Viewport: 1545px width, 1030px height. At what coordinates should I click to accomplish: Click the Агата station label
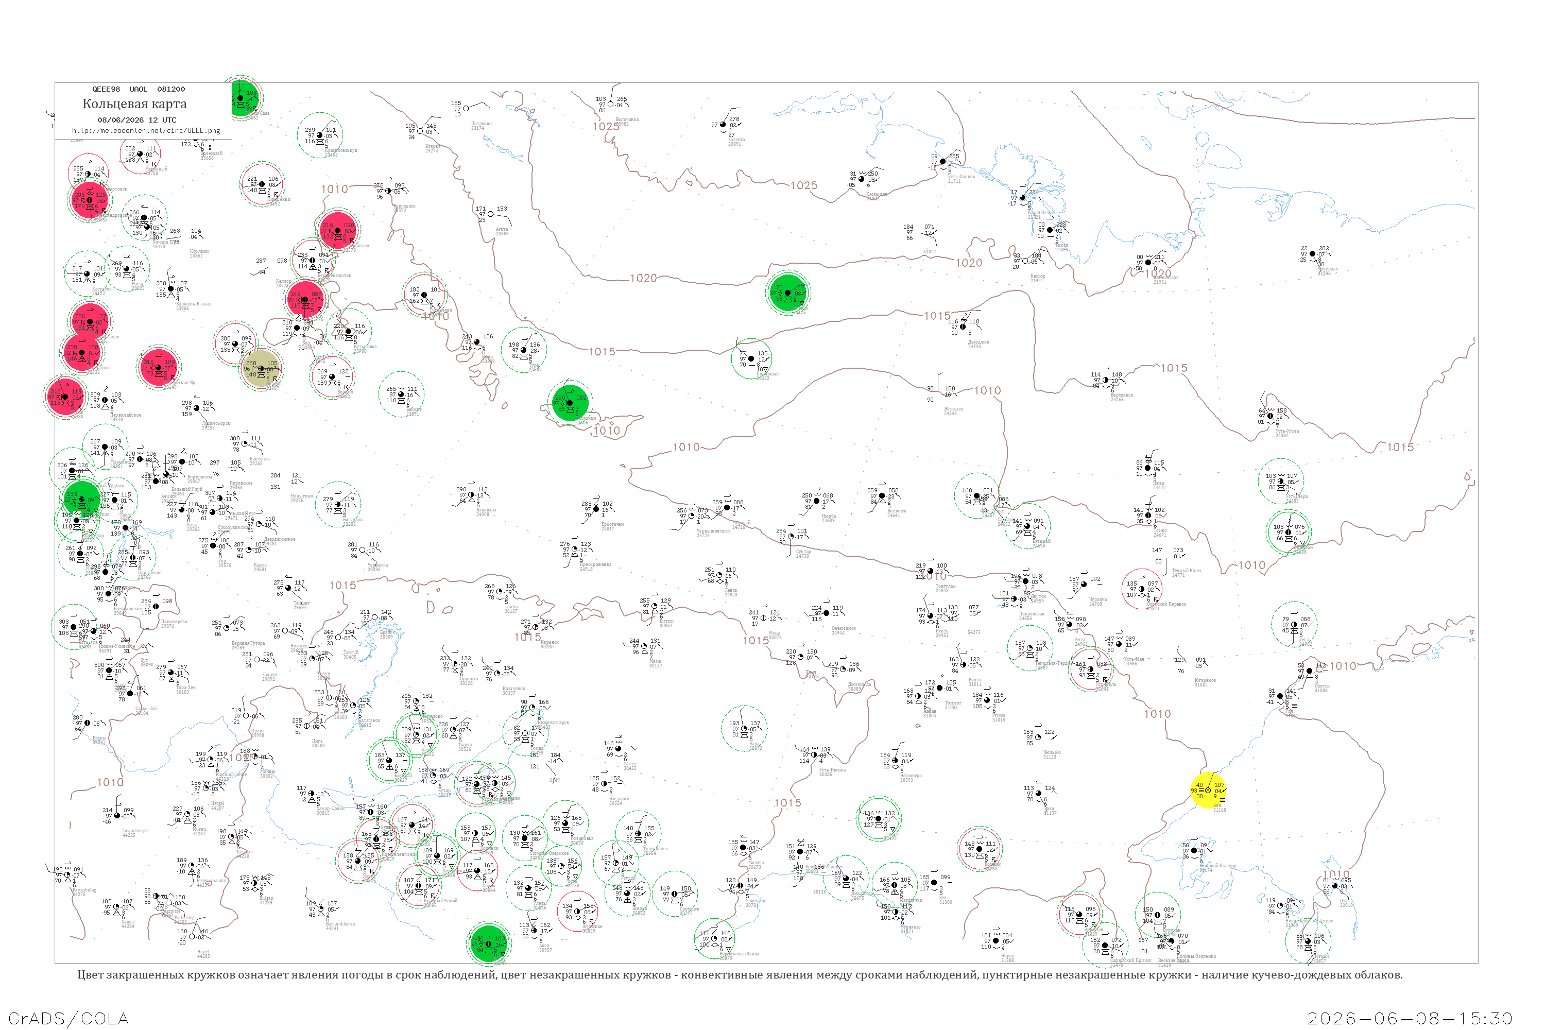(x=502, y=229)
